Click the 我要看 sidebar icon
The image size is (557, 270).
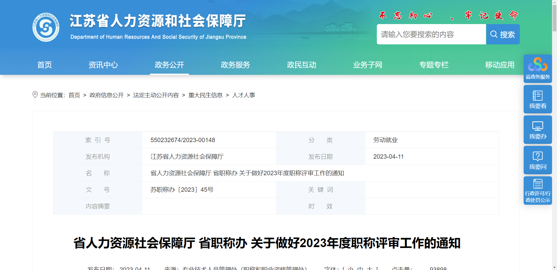[537, 99]
